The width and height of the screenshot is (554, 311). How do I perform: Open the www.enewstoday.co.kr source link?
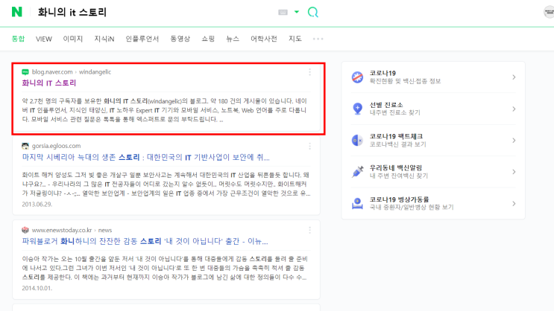(x=62, y=230)
